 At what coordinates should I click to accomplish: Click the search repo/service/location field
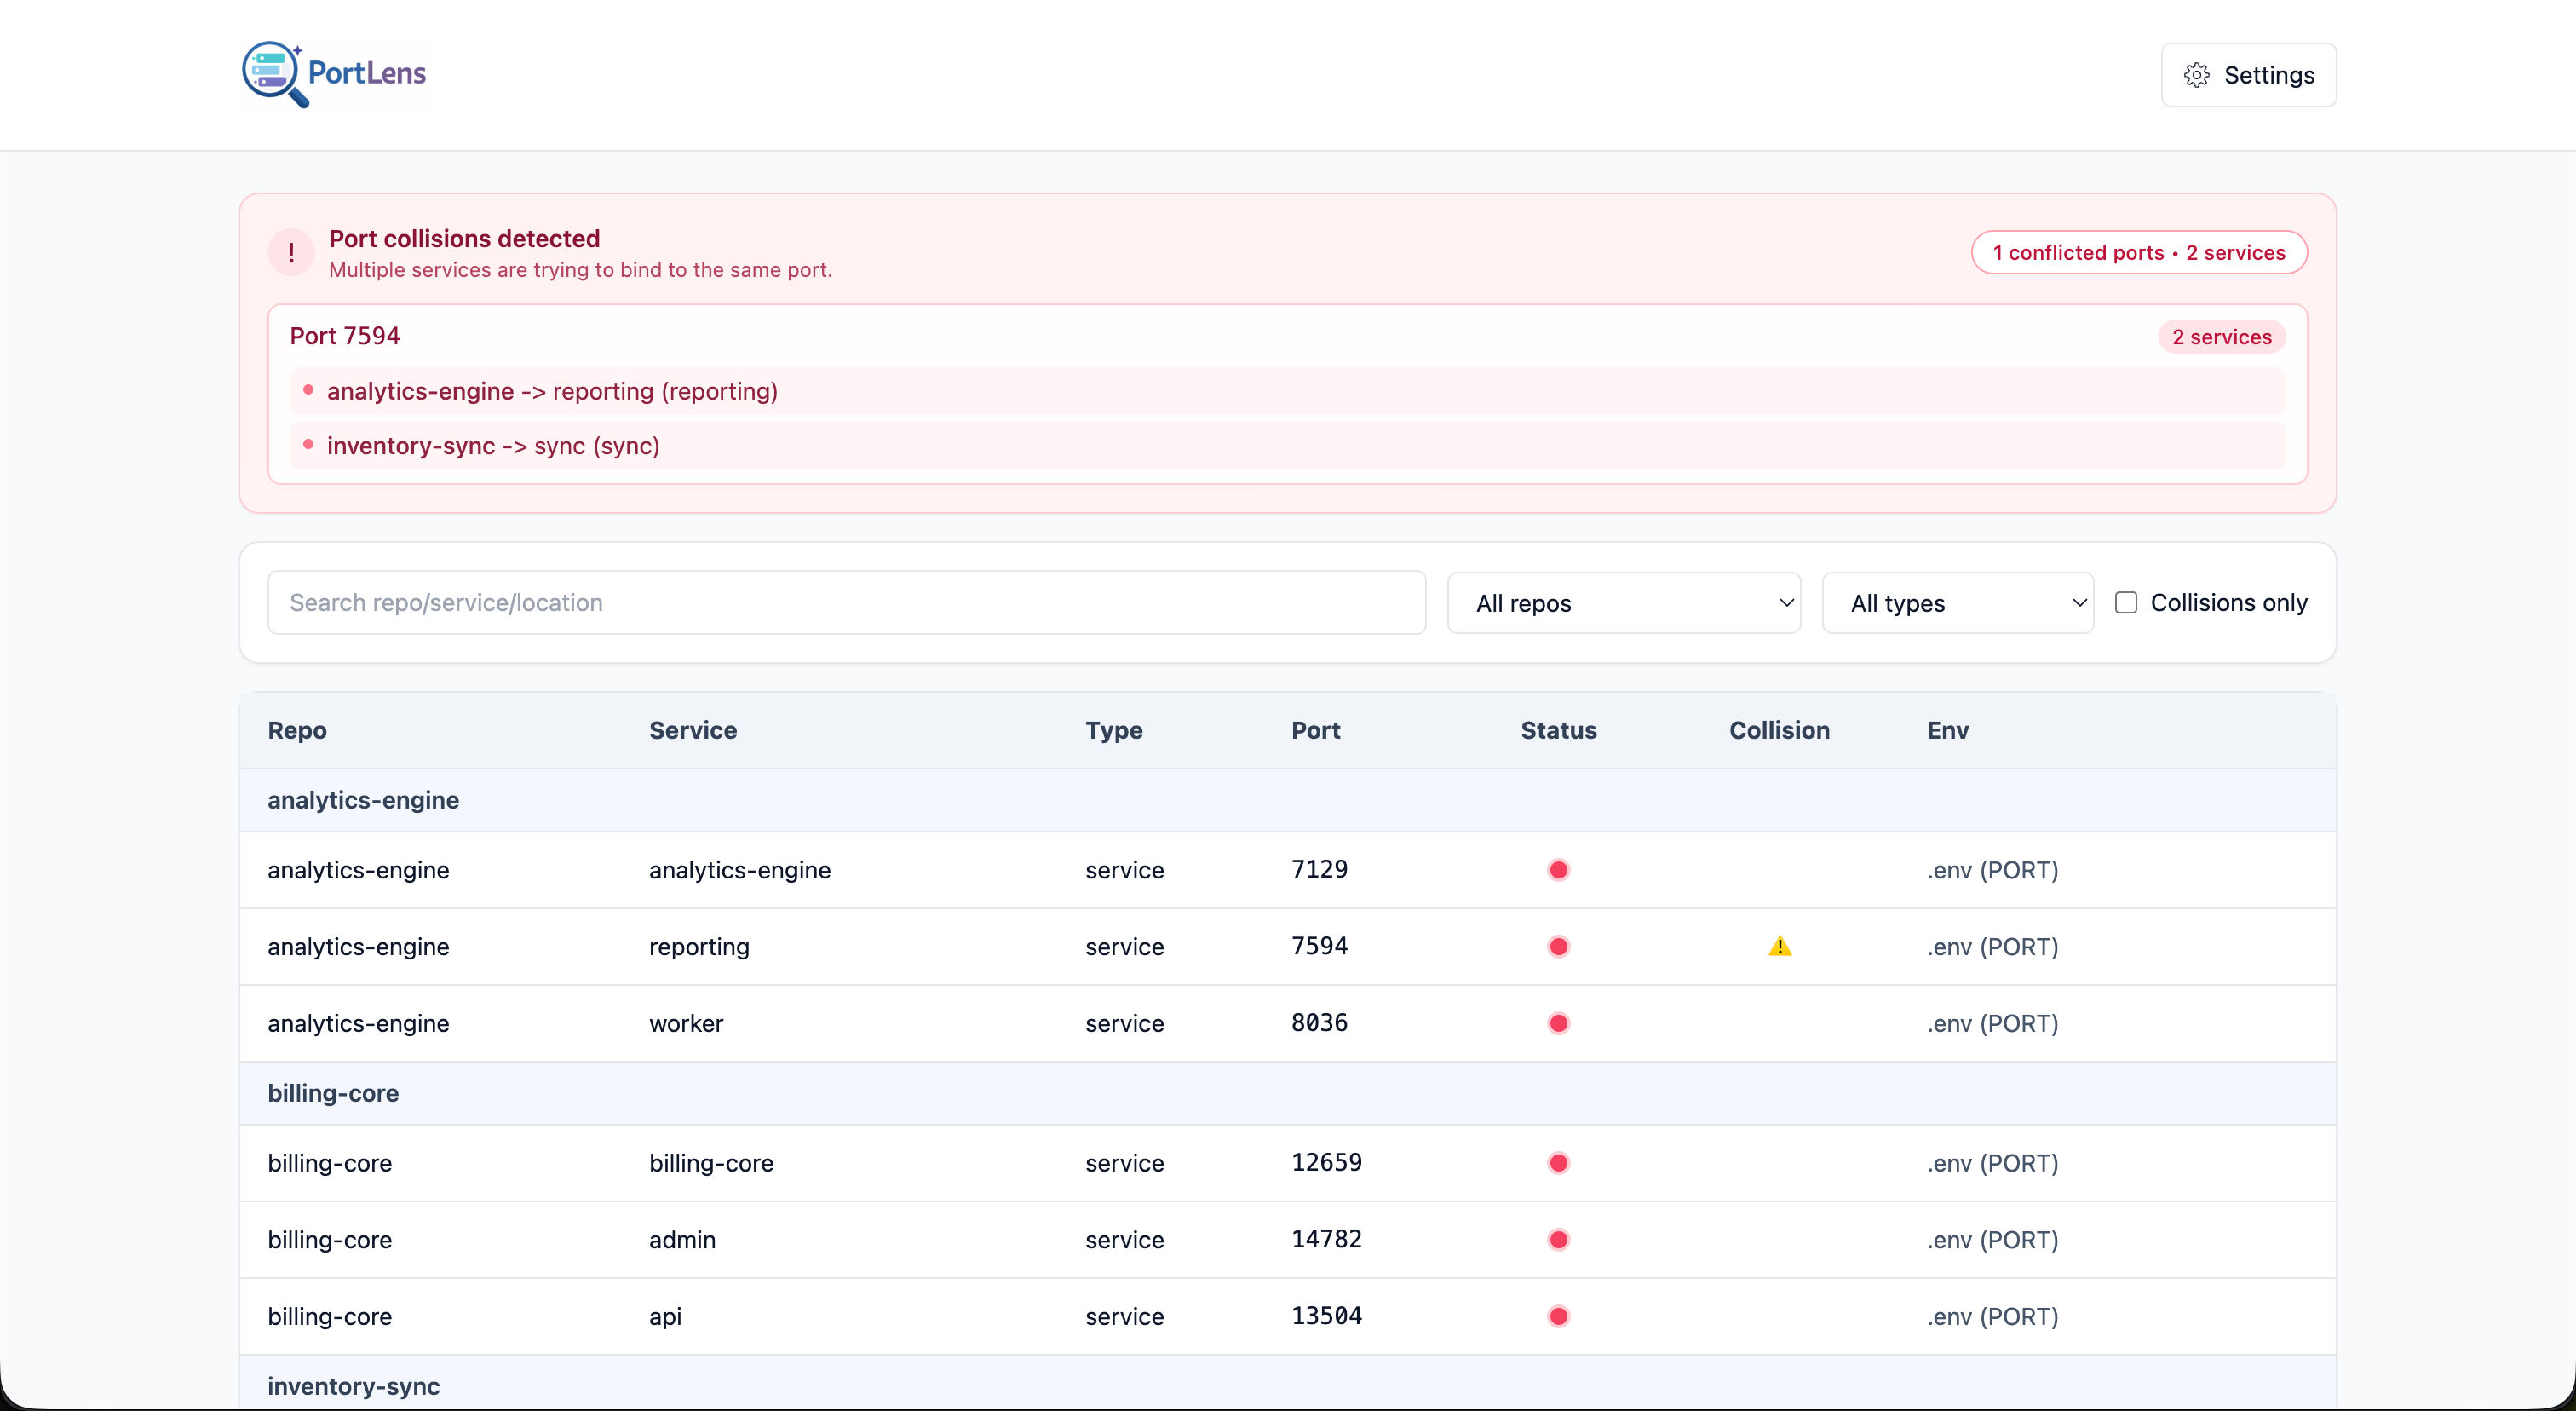(x=846, y=602)
